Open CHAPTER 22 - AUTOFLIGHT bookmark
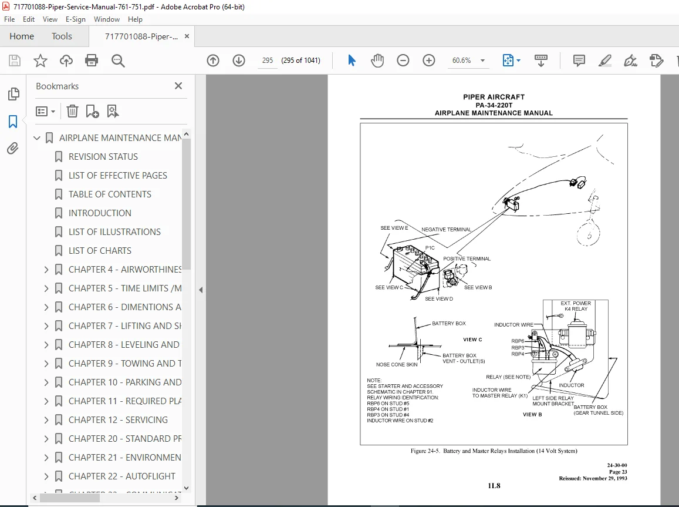 pyautogui.click(x=122, y=476)
